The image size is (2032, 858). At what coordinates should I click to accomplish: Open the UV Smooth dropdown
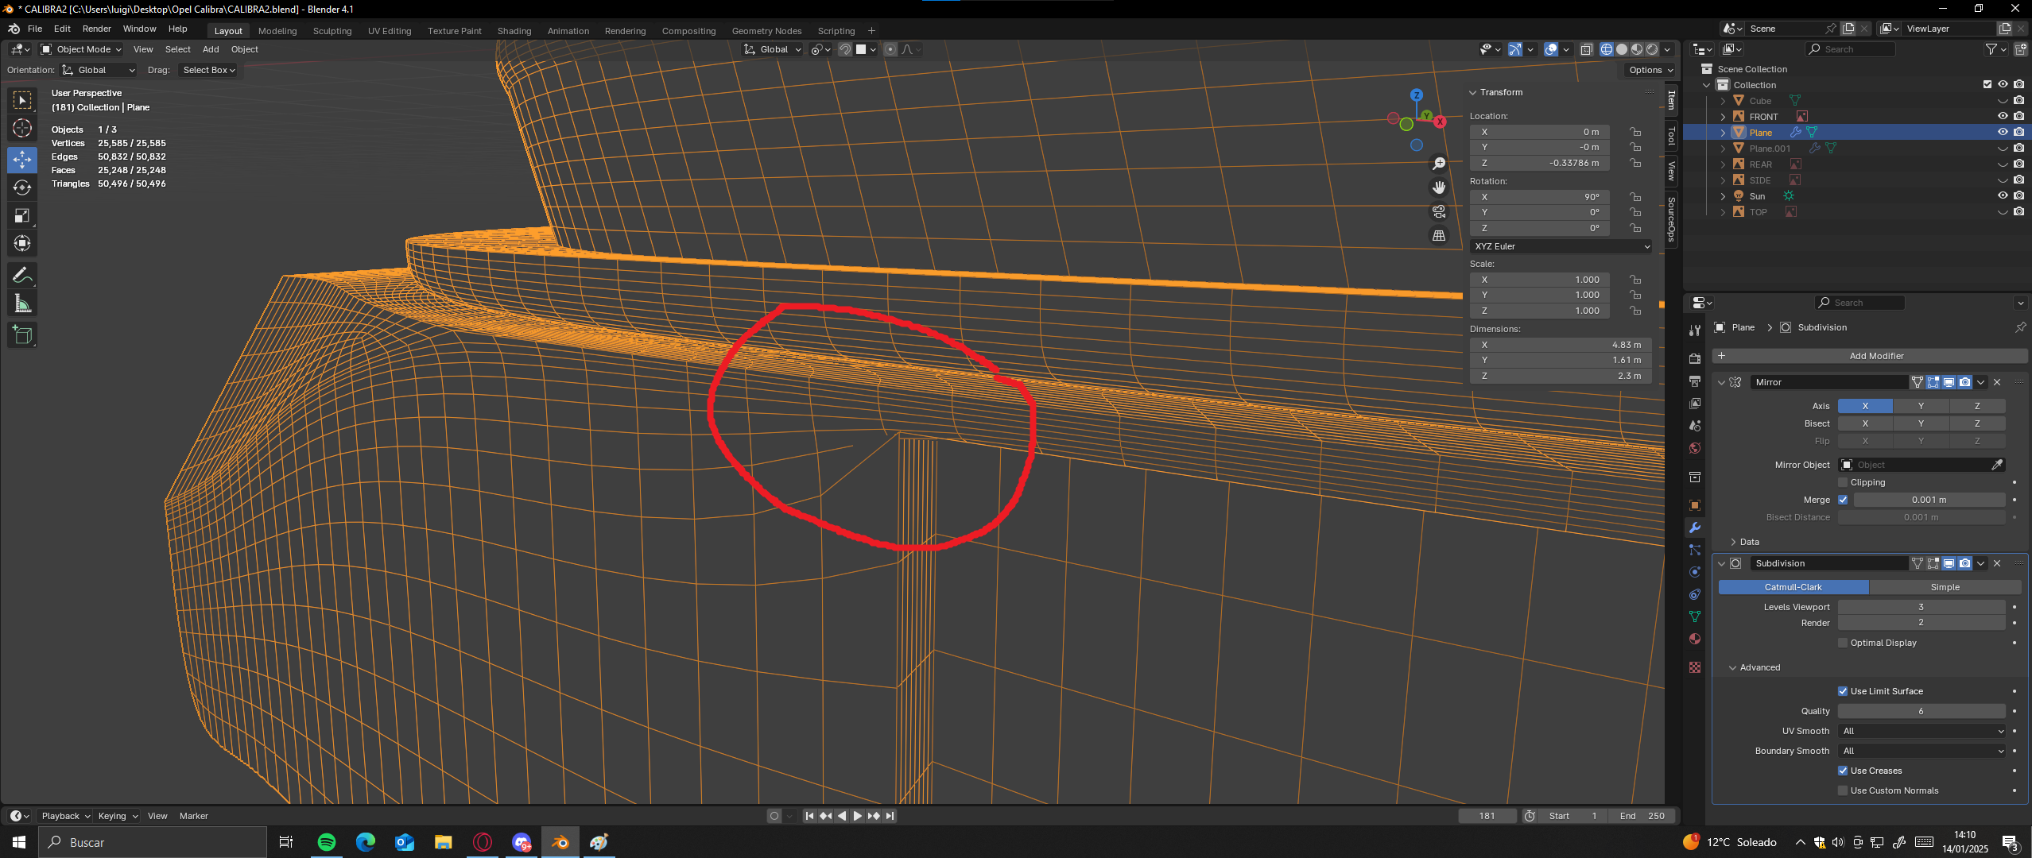(x=1921, y=731)
